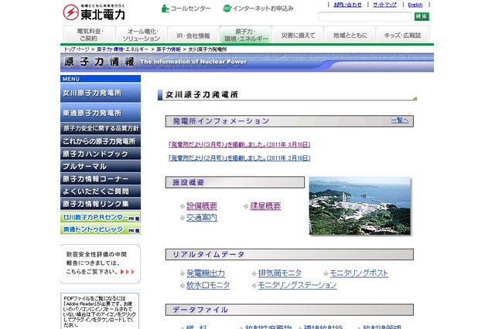This screenshot has width=495, height=329.
Task: Open the 電気料金・ご契約 navigation tab
Action: [x=87, y=35]
